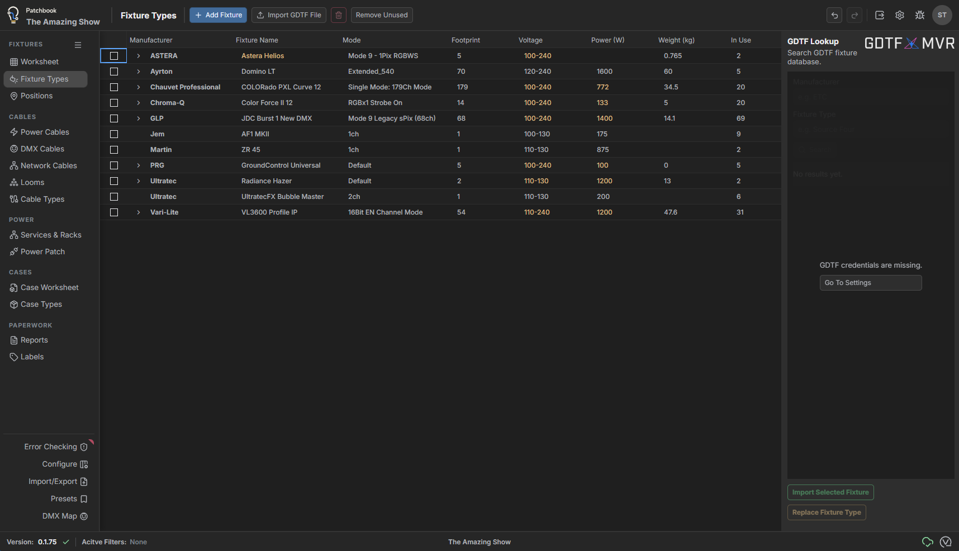Click the export/logout icon in top bar
Screen dimensions: 959x551
coord(880,15)
